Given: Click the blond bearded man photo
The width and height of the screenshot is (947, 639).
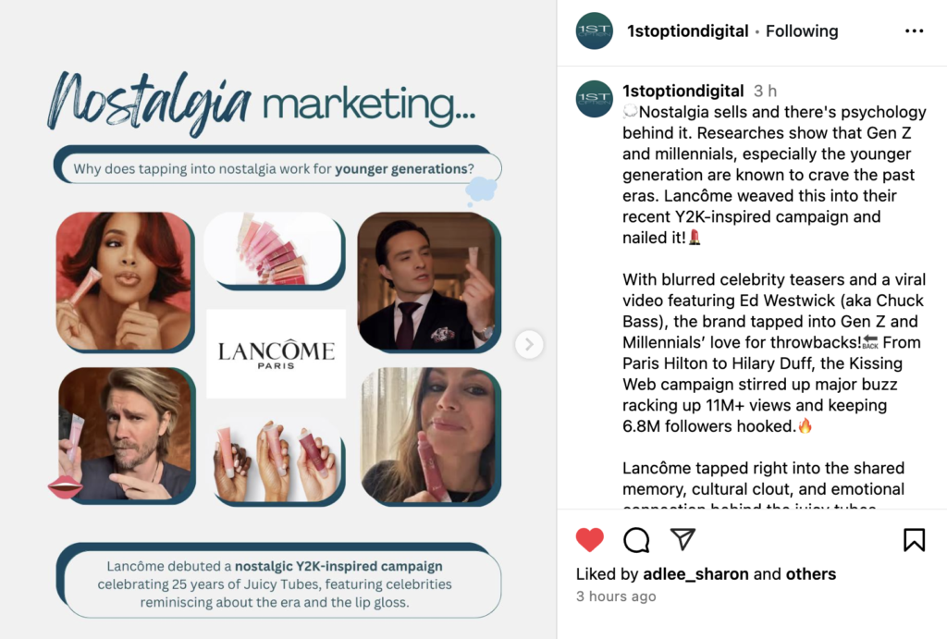Looking at the screenshot, I should tap(126, 435).
